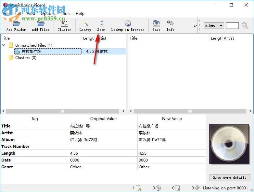Click the left pane scroll-right arrow
Image resolution: width=254 pixels, height=192 pixels.
click(x=123, y=111)
